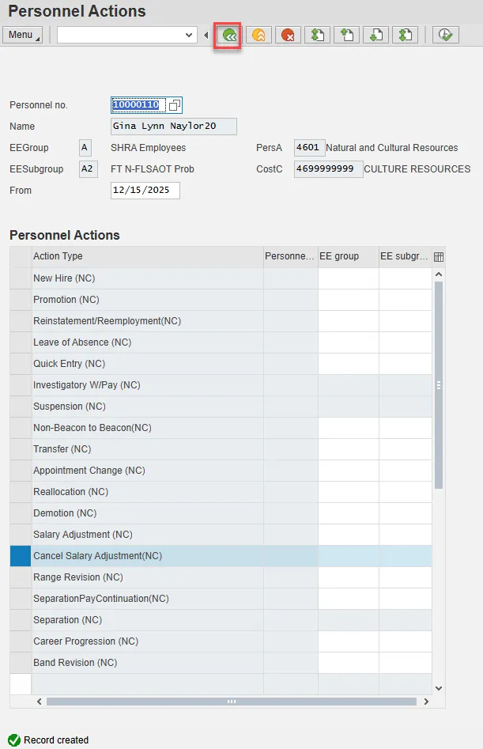Open the Menu button
Viewport: 483px width, 749px height.
[x=24, y=35]
